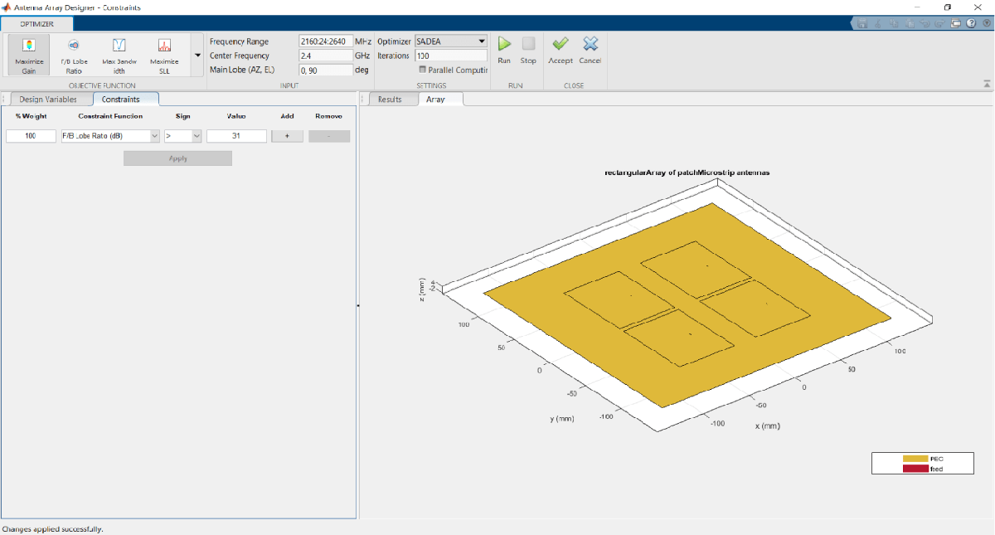Open the Constraint Function dropdown
Screen dimensions: 995x535
point(110,136)
